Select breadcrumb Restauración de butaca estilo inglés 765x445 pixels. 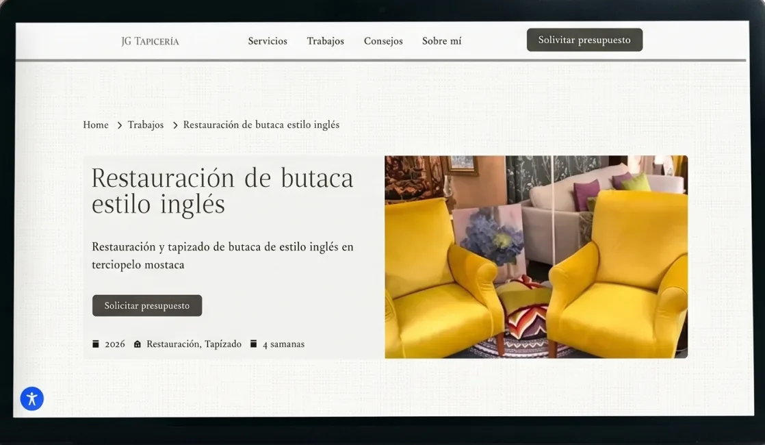click(x=261, y=125)
